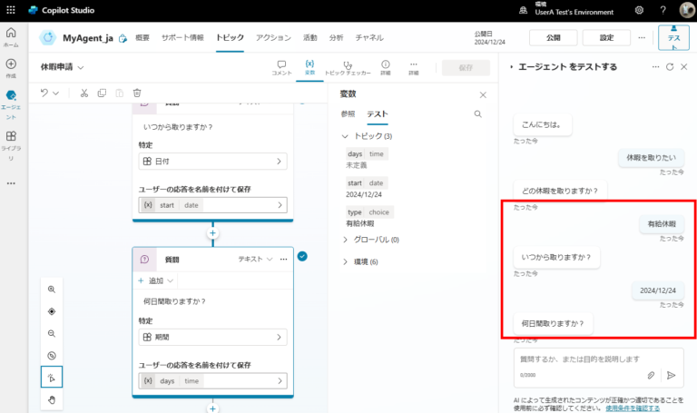697x413 pixels.
Task: Select the hand pan tool
Action: click(52, 398)
